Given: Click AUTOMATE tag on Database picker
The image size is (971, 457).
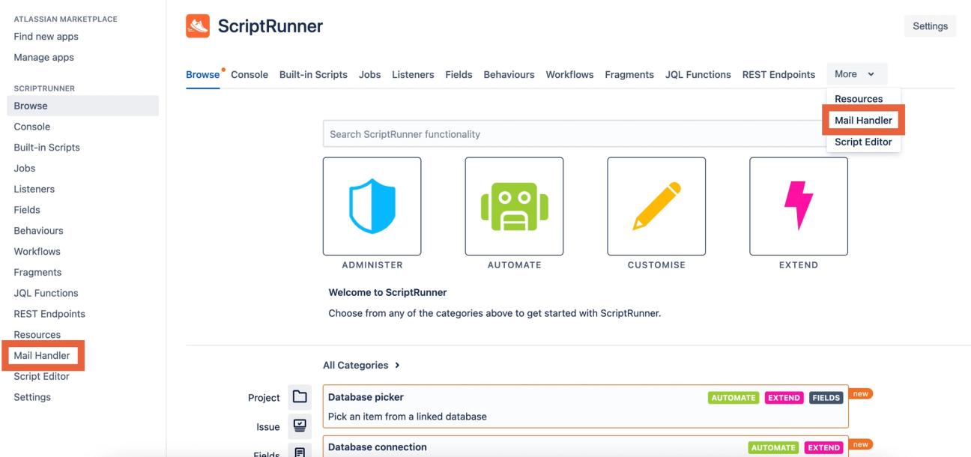Looking at the screenshot, I should coord(733,397).
